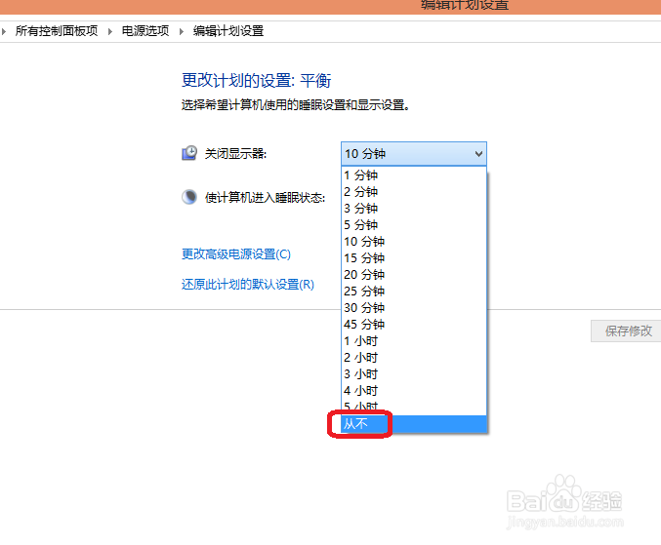Click 还原此计划的默认设置(R) link
The image size is (661, 545).
248,285
